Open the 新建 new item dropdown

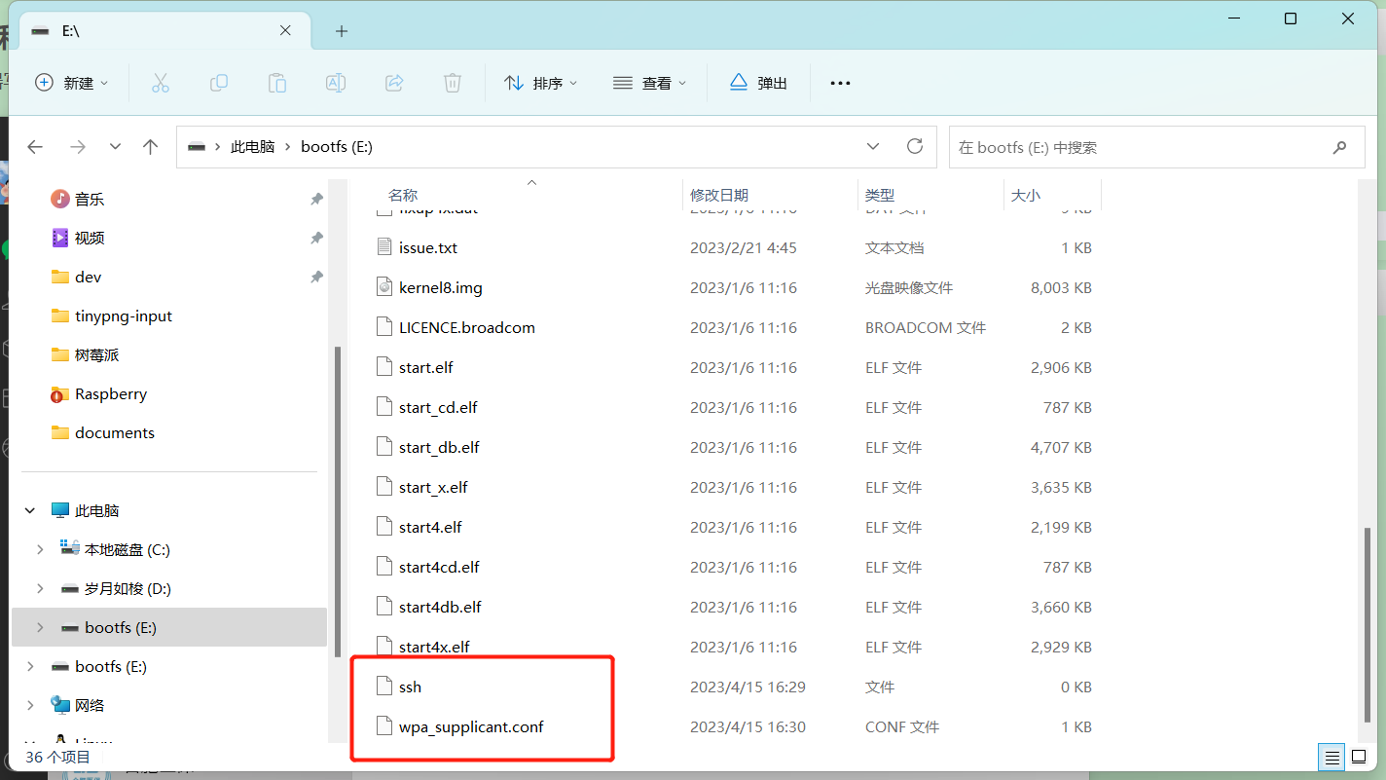click(72, 83)
